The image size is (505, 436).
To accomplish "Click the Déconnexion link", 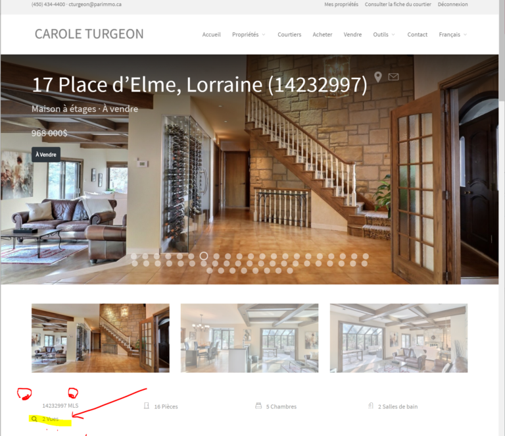I will tap(452, 5).
